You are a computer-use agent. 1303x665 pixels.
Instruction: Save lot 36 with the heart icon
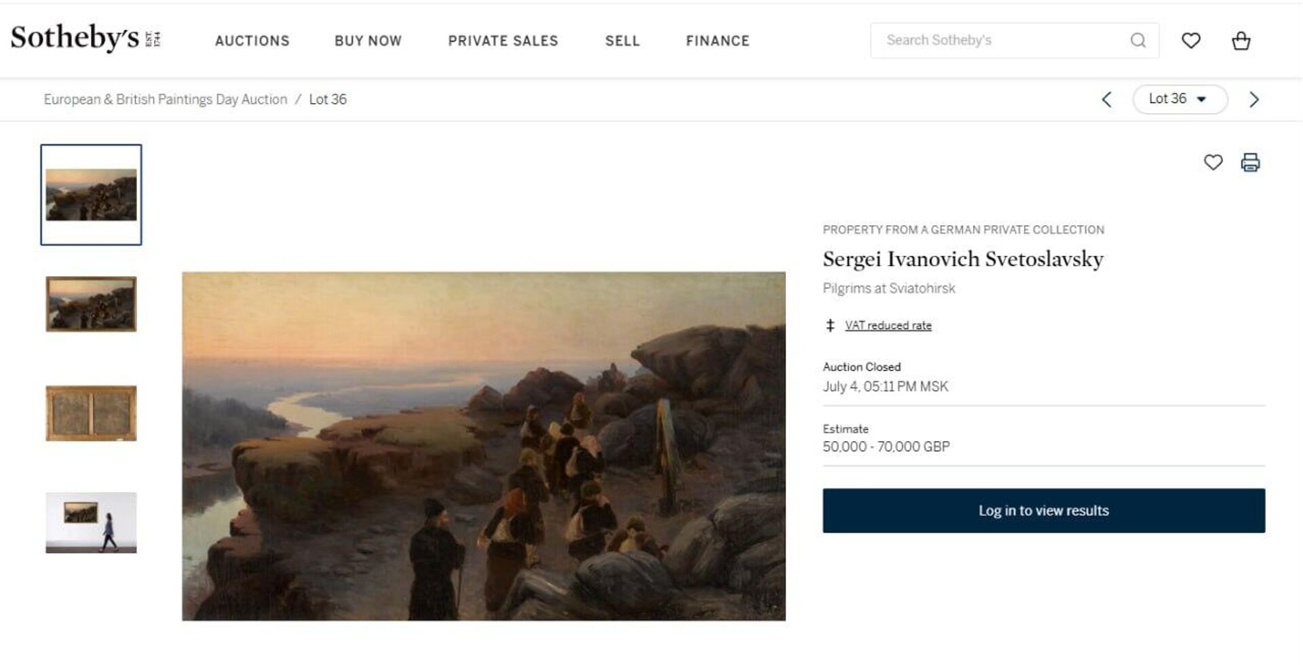tap(1213, 162)
